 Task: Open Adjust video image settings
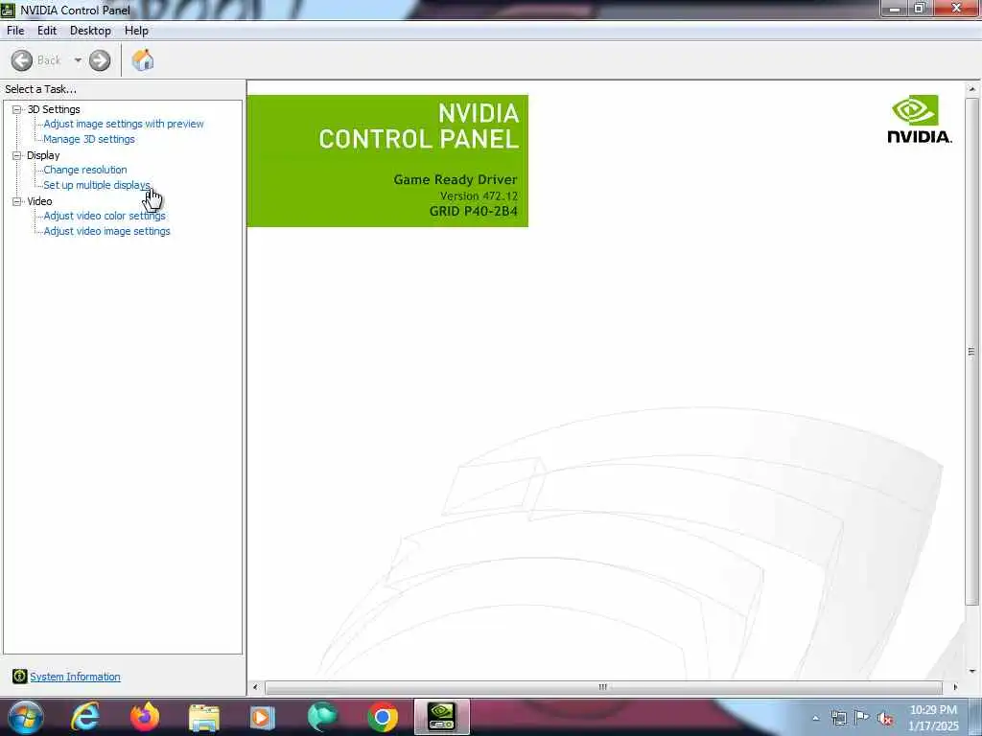click(x=106, y=232)
